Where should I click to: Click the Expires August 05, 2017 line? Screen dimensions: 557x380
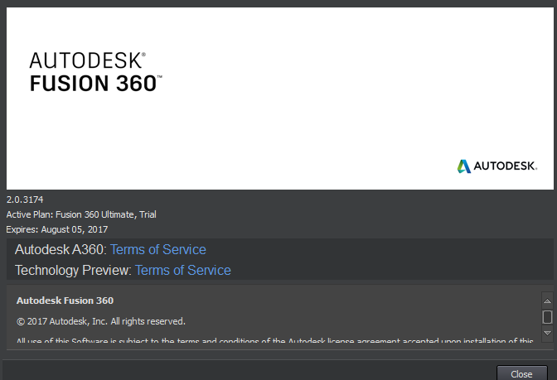(x=57, y=229)
